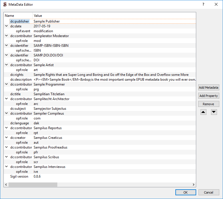223x199 pixels.
Task: Collapse the ISBN dc:identifier row
Action: pyautogui.click(x=7, y=46)
